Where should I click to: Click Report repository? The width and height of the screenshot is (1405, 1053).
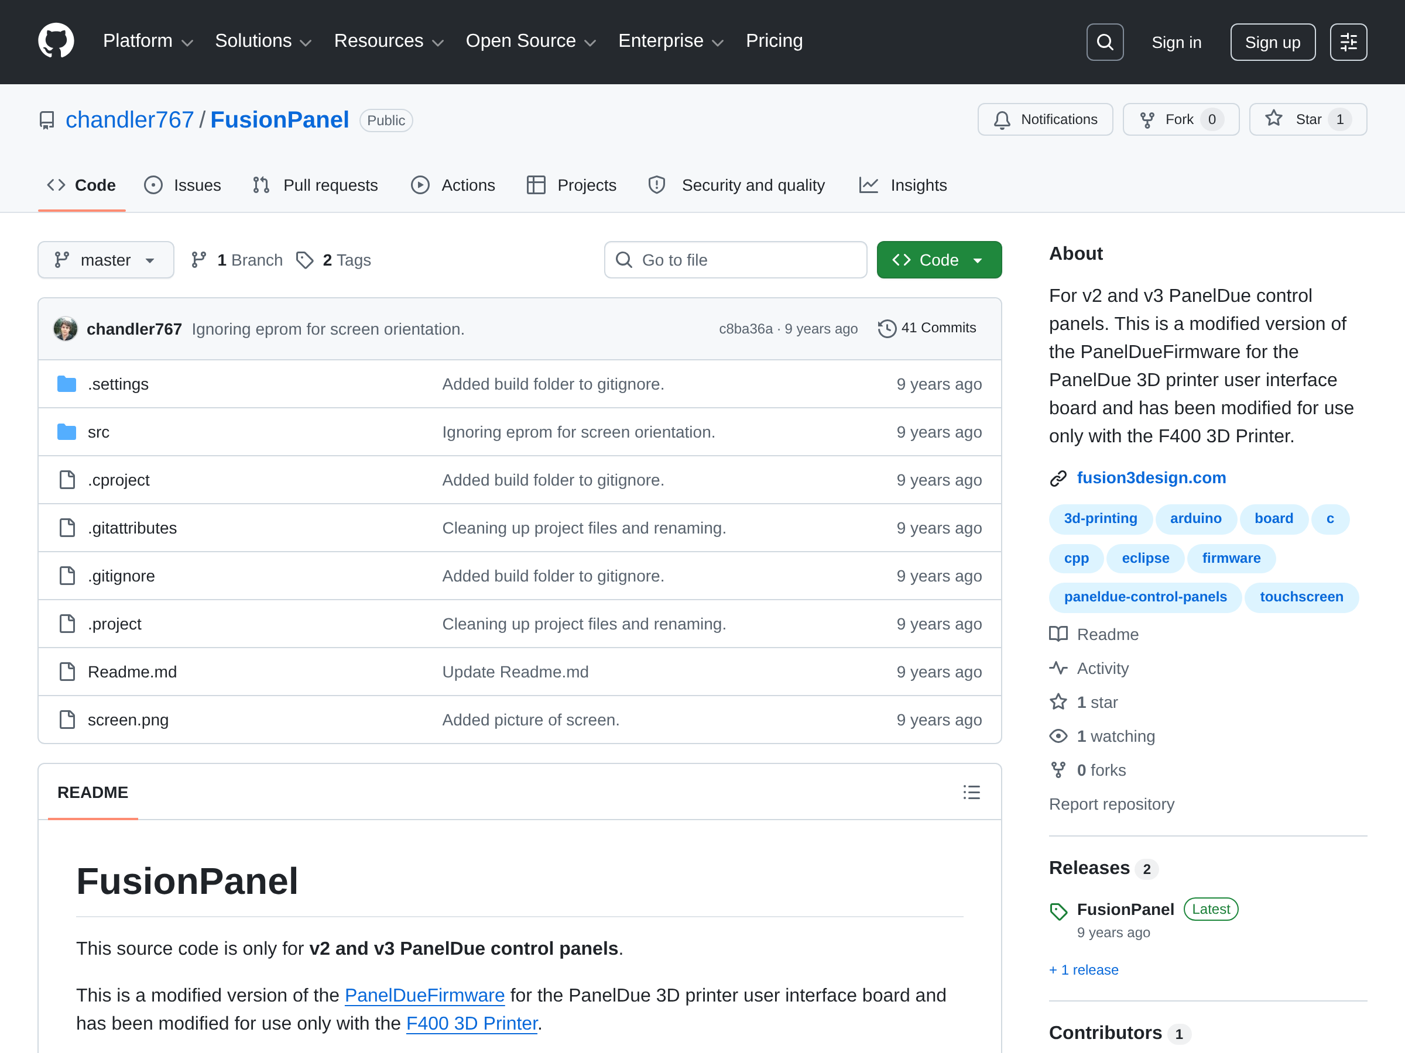coord(1112,804)
